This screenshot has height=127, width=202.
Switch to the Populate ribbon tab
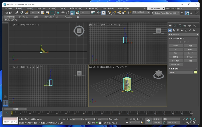pyautogui.click(x=68, y=17)
